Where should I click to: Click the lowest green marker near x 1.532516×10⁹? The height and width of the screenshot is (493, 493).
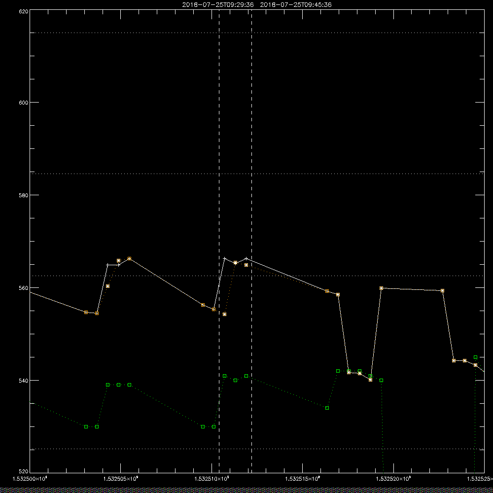pyautogui.click(x=327, y=408)
